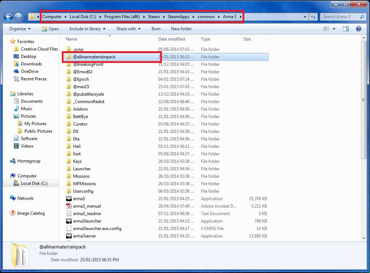Image resolution: width=370 pixels, height=273 pixels.
Task: Open Recent Places in sidebar
Action: click(33, 79)
